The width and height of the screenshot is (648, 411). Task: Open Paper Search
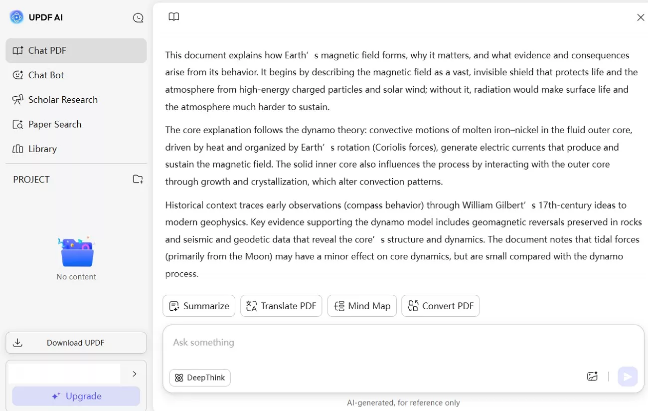pyautogui.click(x=55, y=124)
